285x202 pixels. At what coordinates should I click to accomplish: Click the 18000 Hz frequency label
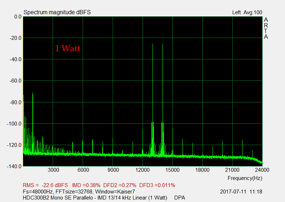pos(202,170)
